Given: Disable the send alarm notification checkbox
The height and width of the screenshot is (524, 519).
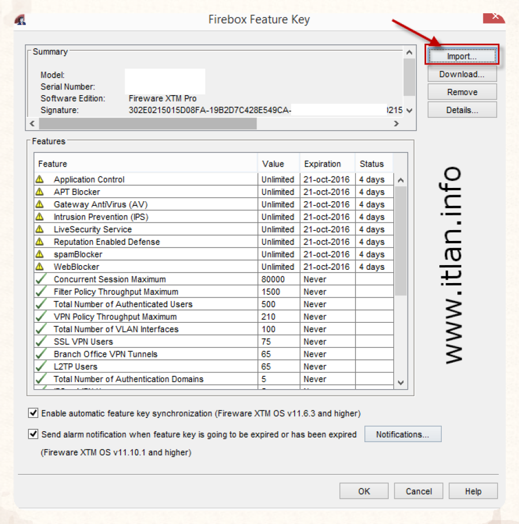Looking at the screenshot, I should coord(33,434).
